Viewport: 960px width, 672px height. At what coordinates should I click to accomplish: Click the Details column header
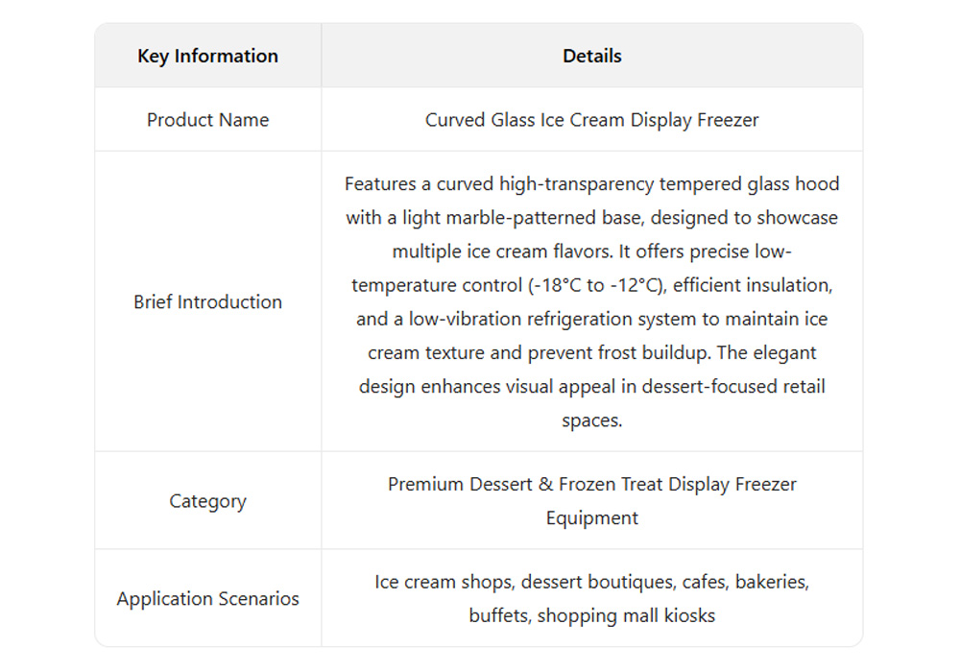tap(591, 56)
